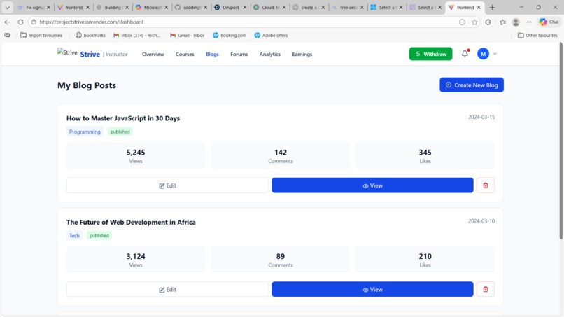Click the Tech category tag
The width and height of the screenshot is (564, 317).
click(x=74, y=236)
